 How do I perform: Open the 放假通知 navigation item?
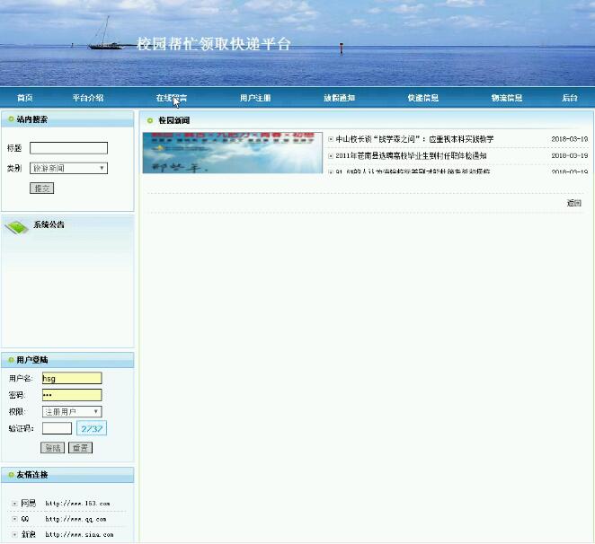click(339, 98)
